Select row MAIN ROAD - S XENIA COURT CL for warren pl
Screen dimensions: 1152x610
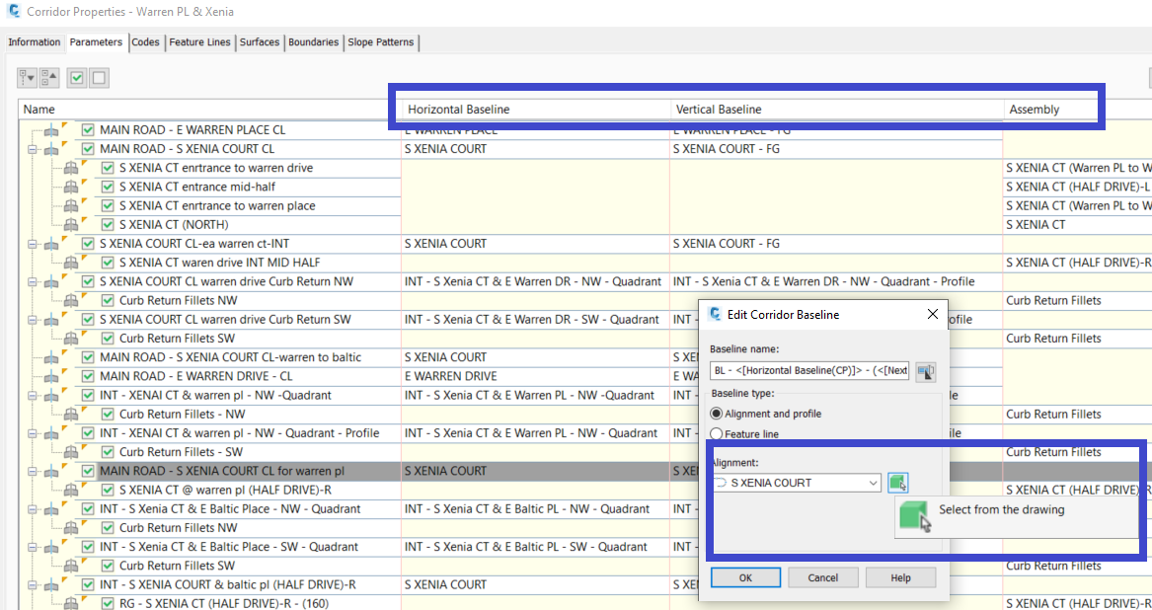222,471
